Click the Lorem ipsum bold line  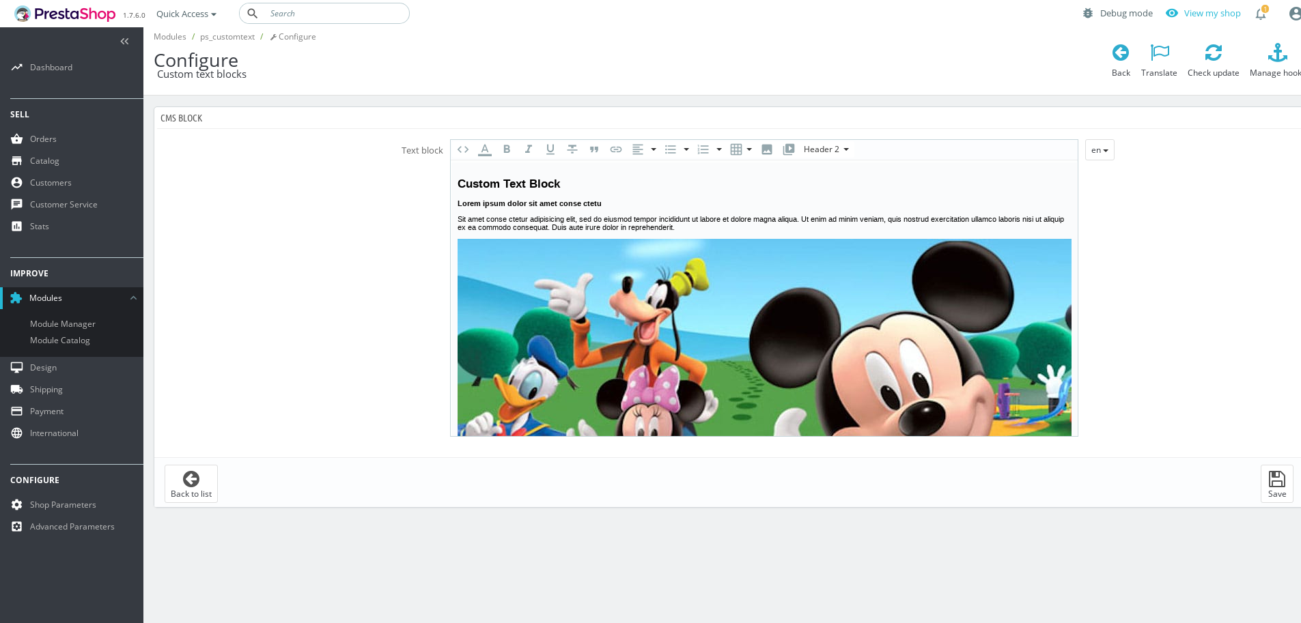(529, 203)
